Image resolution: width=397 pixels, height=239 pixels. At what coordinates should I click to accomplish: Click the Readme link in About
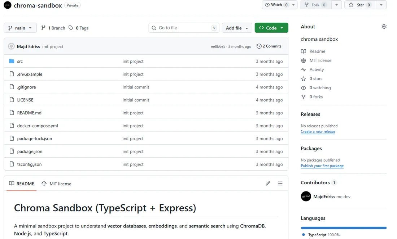317,51
